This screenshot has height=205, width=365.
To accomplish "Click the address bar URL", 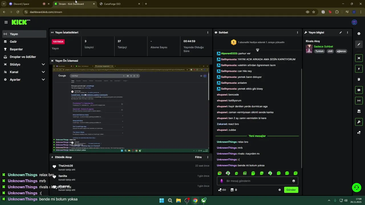I will (46, 12).
